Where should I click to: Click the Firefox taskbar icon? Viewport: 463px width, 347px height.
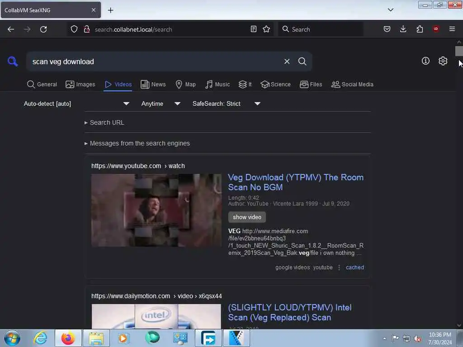[68, 338]
